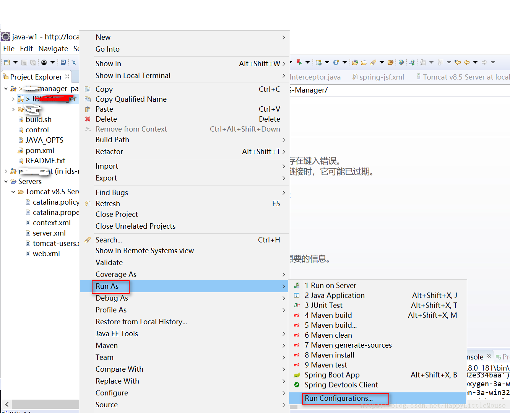Select the Project Explorer view tab
Image resolution: width=510 pixels, height=413 pixels.
tap(36, 77)
